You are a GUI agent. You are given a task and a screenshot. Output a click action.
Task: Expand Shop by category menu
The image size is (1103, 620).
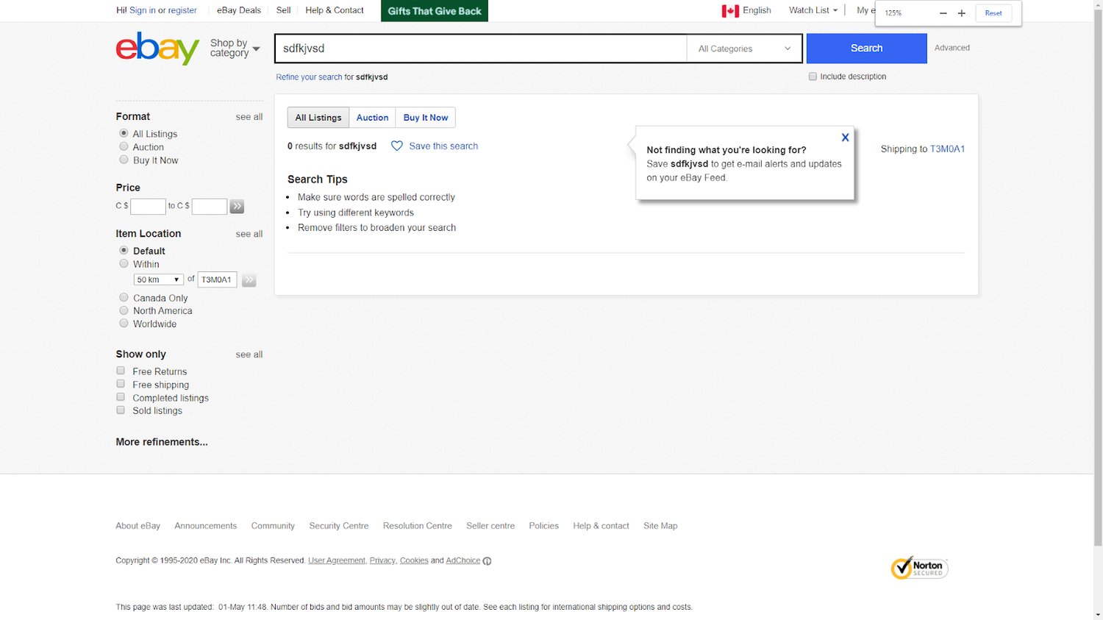[235, 49]
